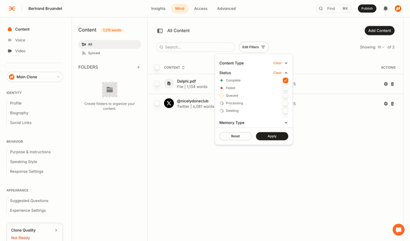Click the add folder plus icon
410x241 pixels.
pos(138,67)
